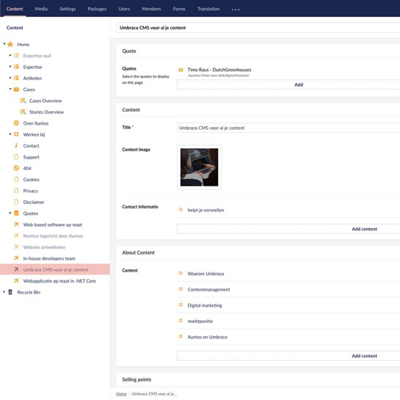Click drag handle icon beside helpt je versnellen
Viewport: 400px width, 400px height.
pos(181,210)
